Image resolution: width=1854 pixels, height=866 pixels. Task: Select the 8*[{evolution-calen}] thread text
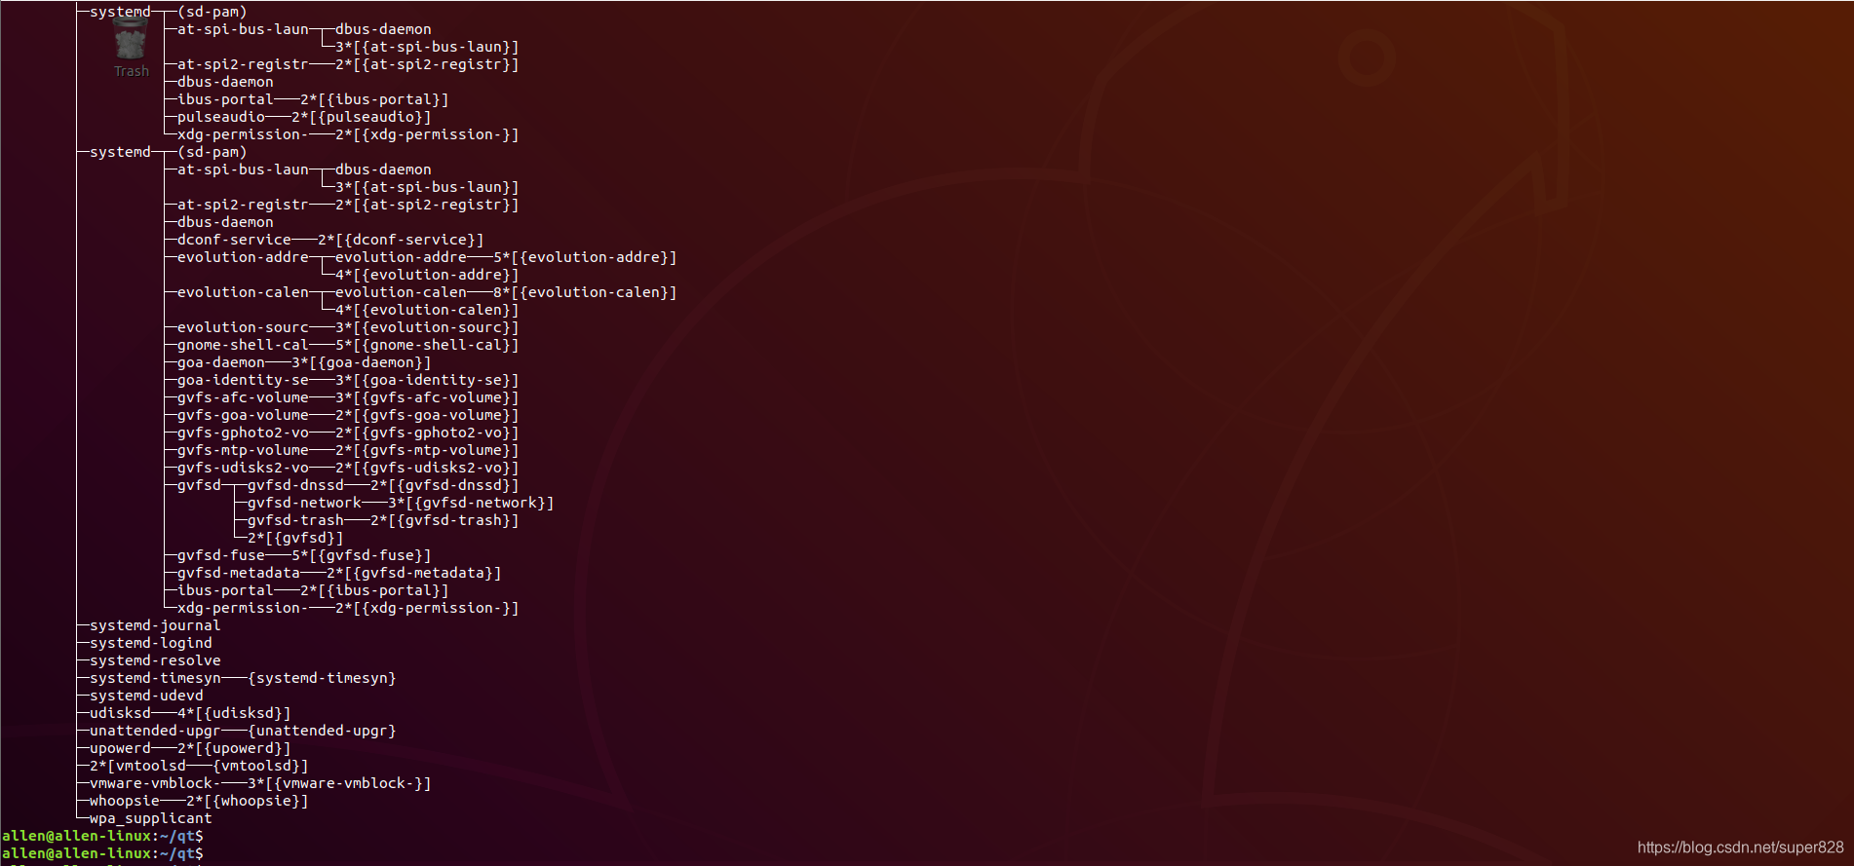[x=585, y=292]
